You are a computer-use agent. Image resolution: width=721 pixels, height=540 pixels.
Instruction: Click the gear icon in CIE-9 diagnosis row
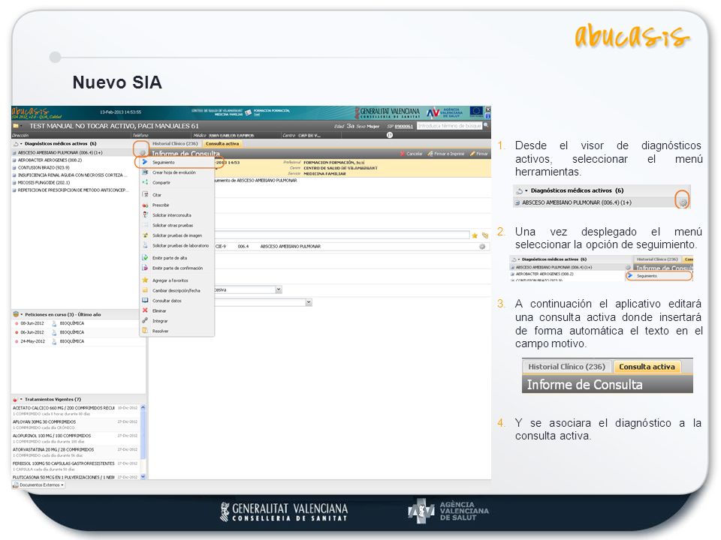tap(482, 247)
